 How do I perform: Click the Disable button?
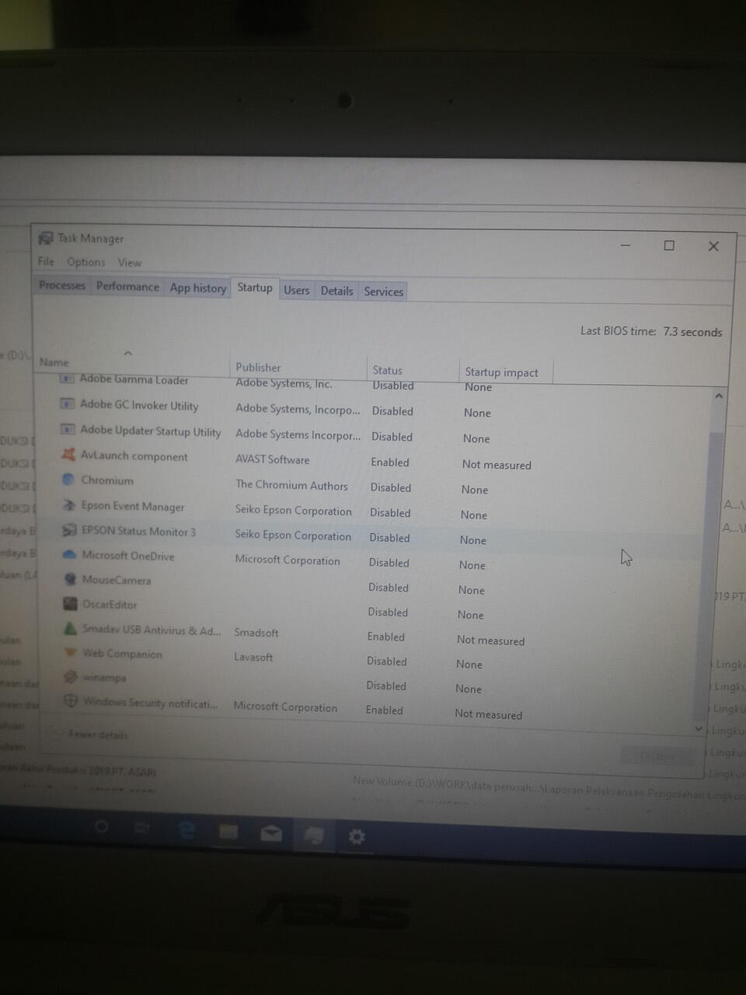click(657, 756)
